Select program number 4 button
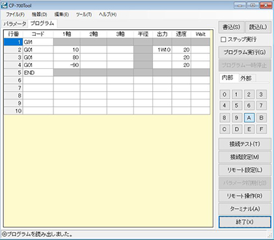The image size is (274, 240). pos(225,105)
